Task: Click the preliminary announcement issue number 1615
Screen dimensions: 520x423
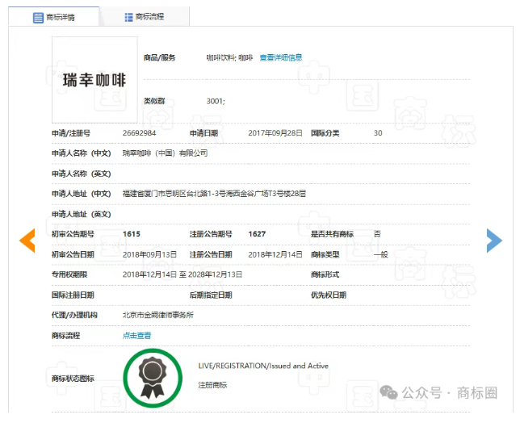Action: pyautogui.click(x=132, y=234)
